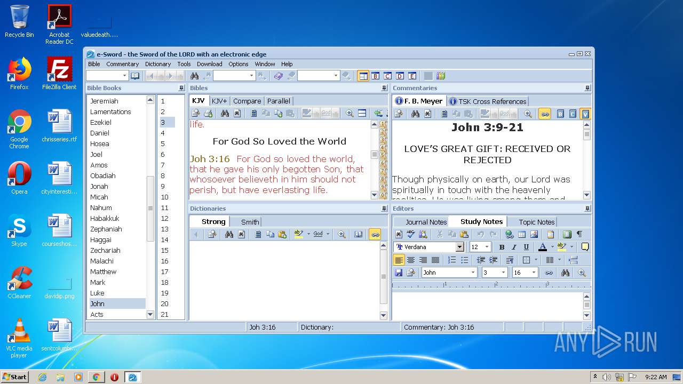Open verse 16 dropdown in editor
The width and height of the screenshot is (683, 384).
click(534, 273)
